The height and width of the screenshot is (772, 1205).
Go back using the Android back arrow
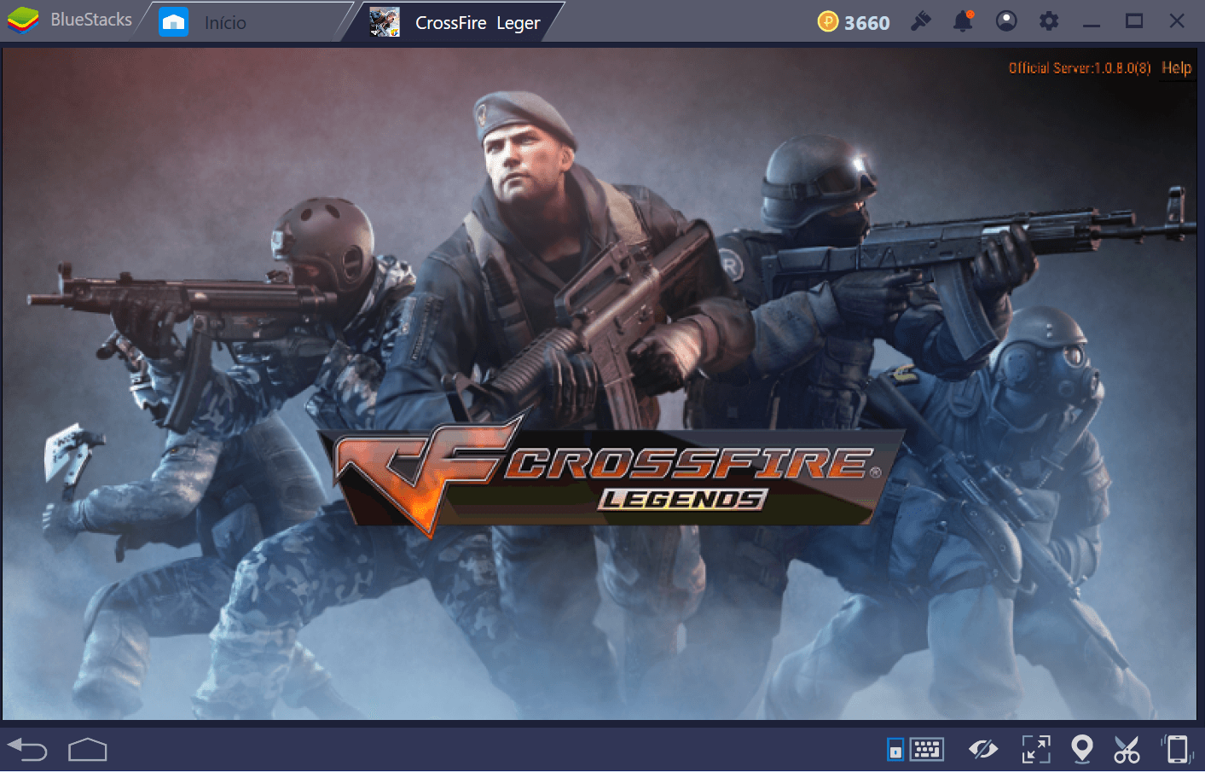pos(27,750)
